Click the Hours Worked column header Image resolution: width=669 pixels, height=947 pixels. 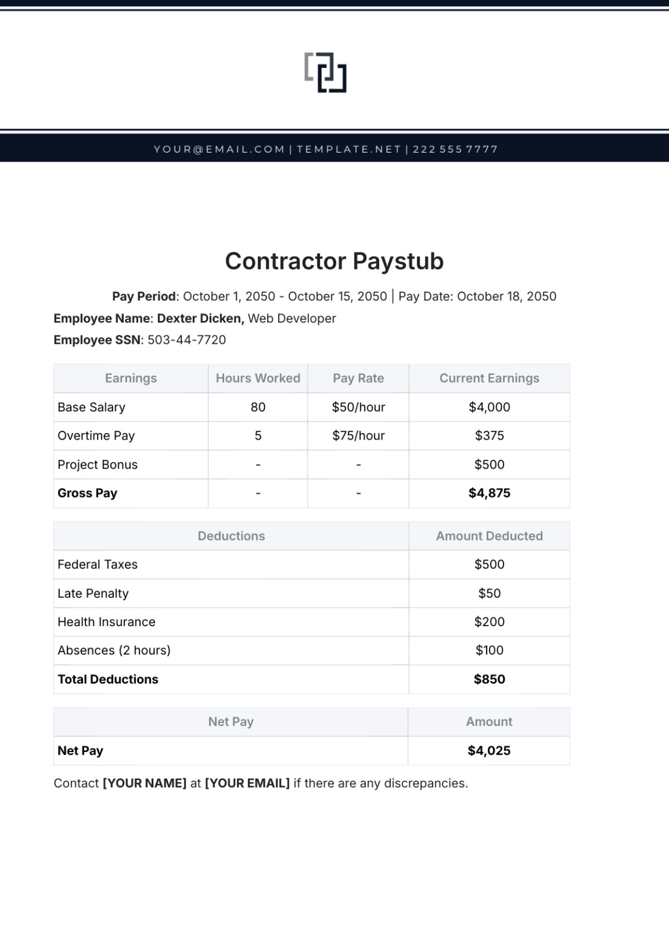coord(258,378)
